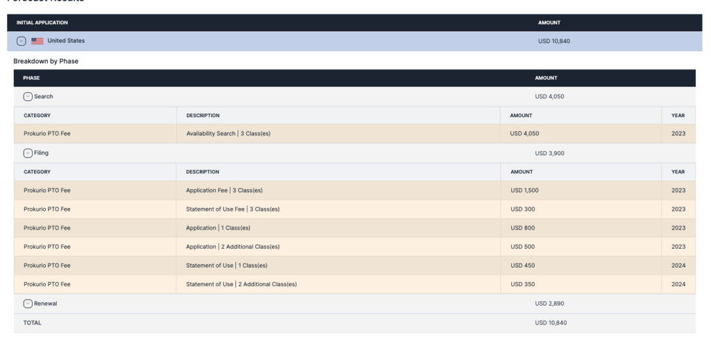Select the United States country label
Screen dimensions: 711x339
[x=66, y=41]
